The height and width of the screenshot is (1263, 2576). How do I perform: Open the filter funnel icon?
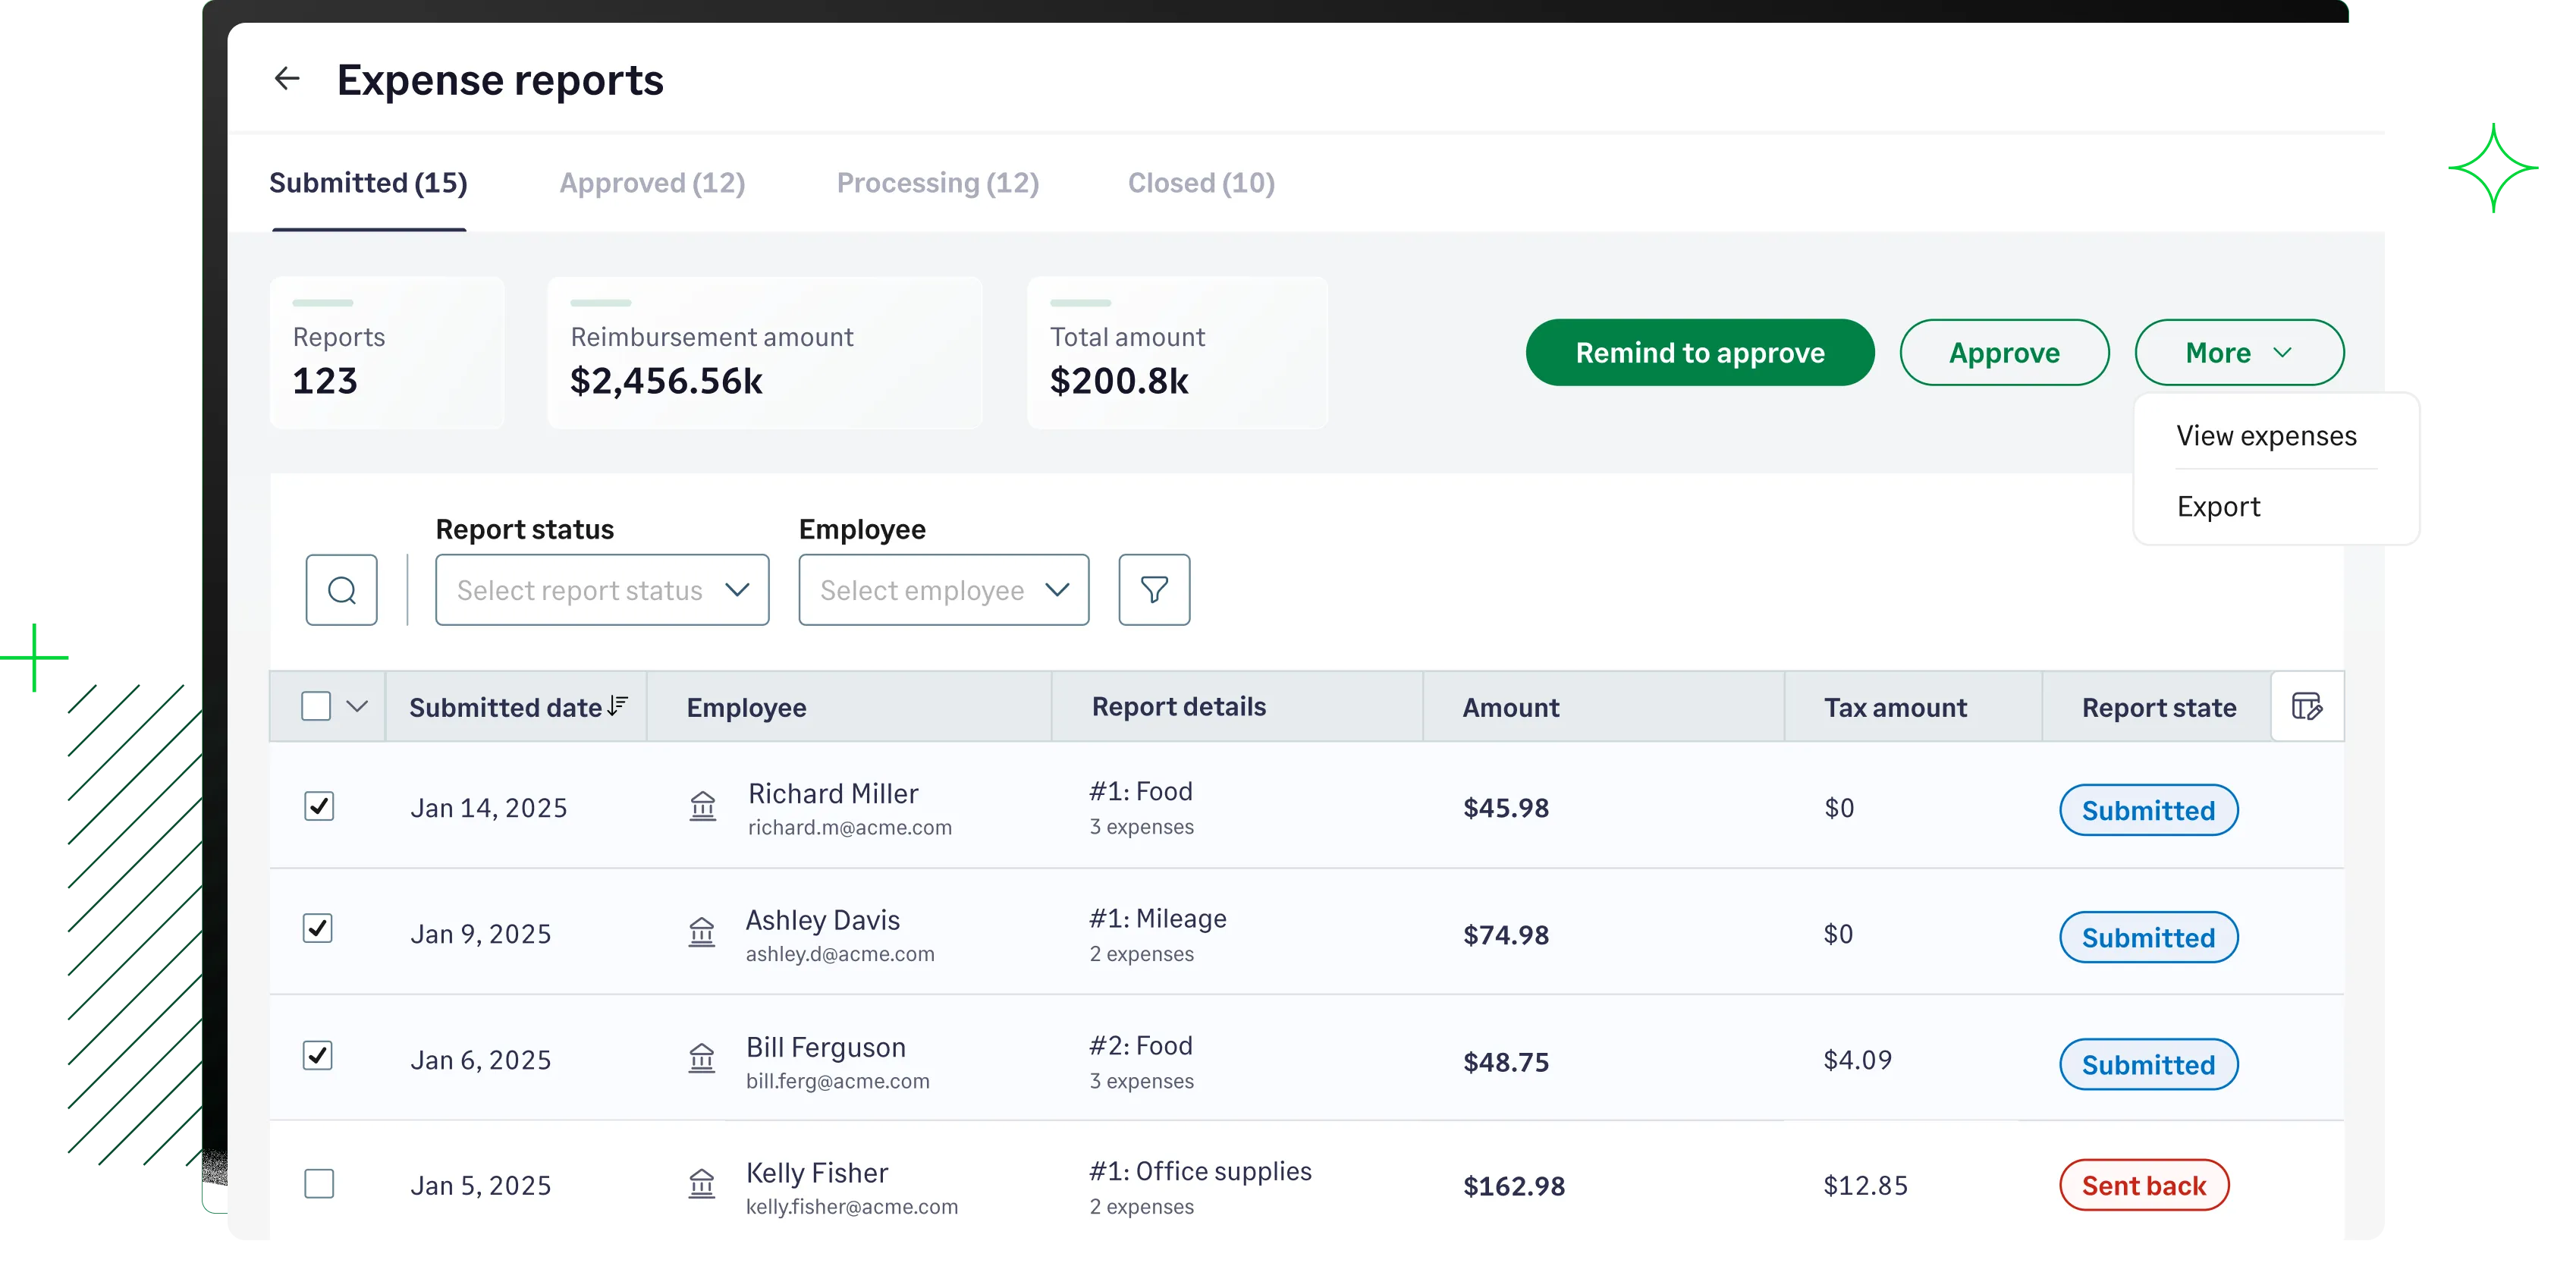point(1154,590)
